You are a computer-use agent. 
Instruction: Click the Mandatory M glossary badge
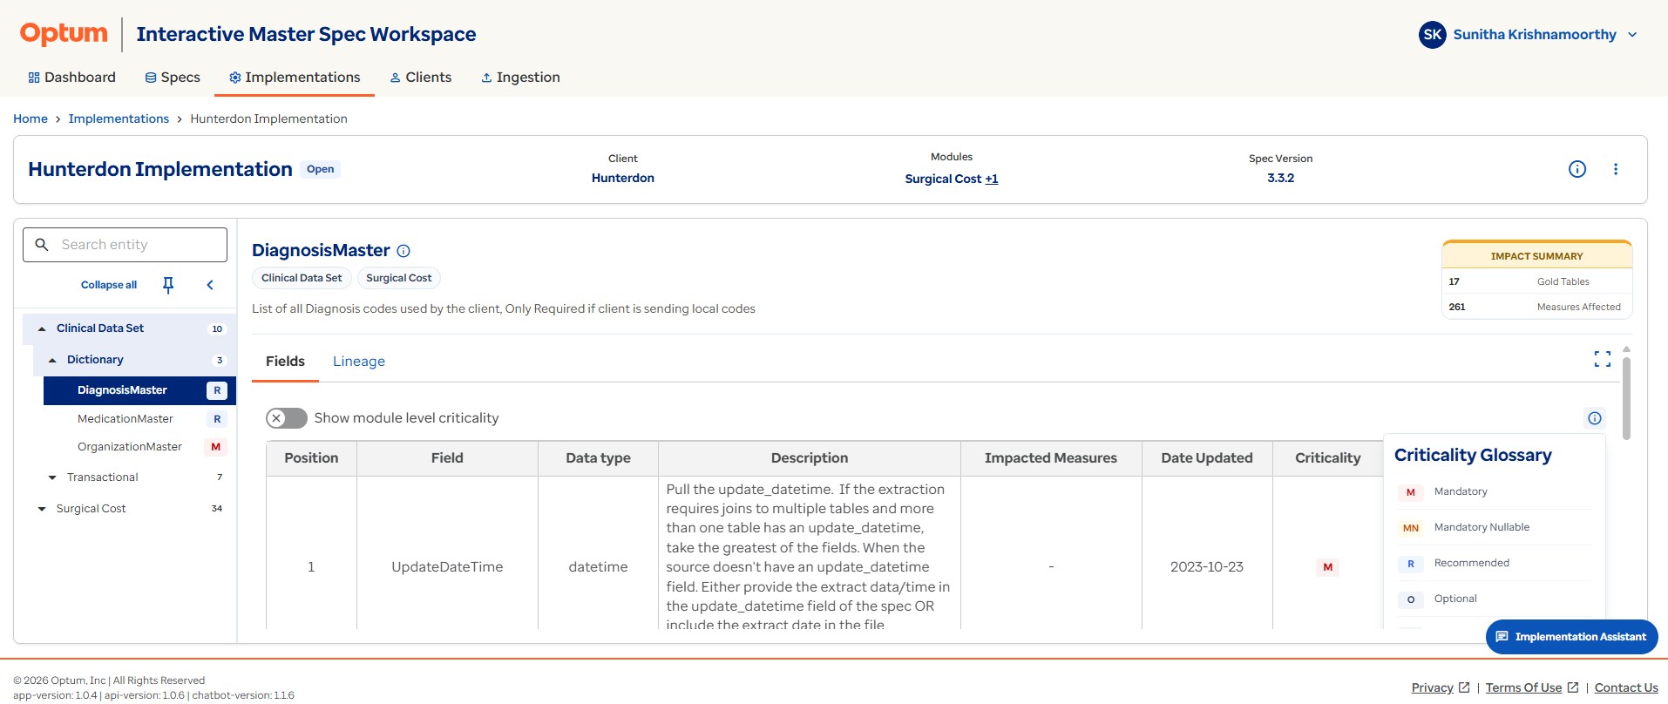1411,492
